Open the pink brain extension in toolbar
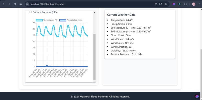Viewport: 202px width, 100px height. point(174,4)
